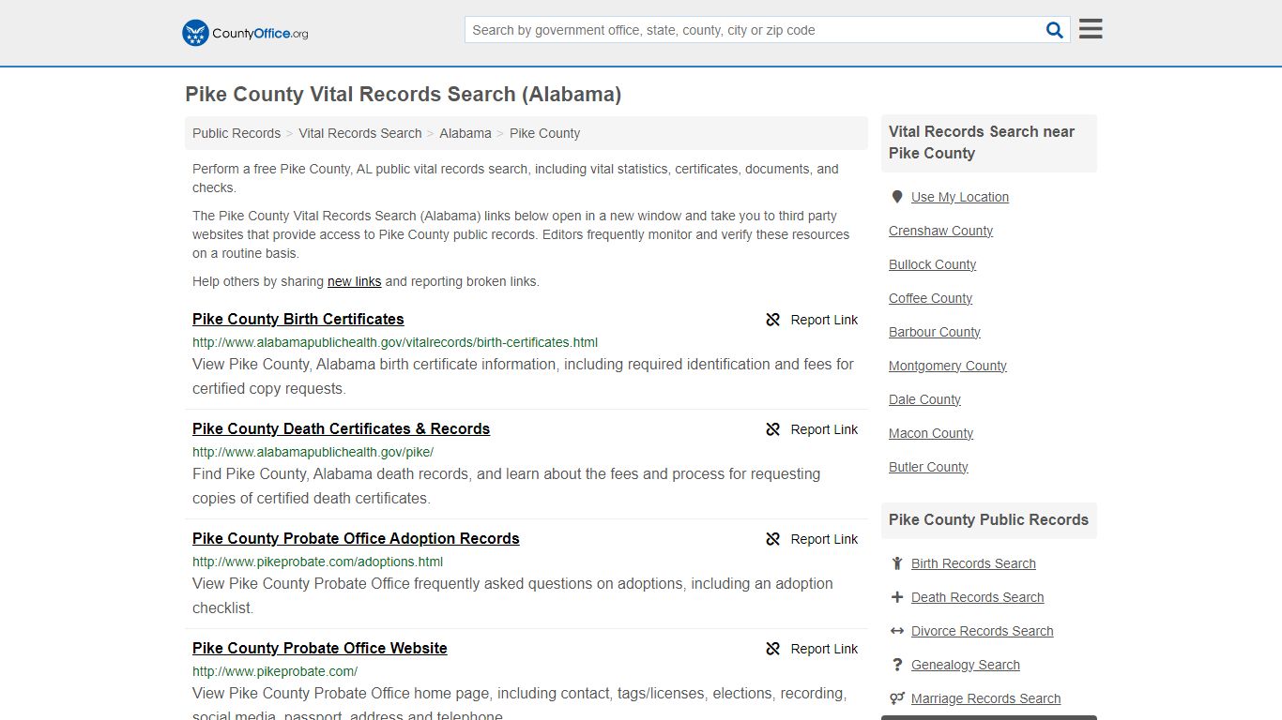Open the birth-certificates.html URL link
The height and width of the screenshot is (720, 1282).
pyautogui.click(x=395, y=342)
